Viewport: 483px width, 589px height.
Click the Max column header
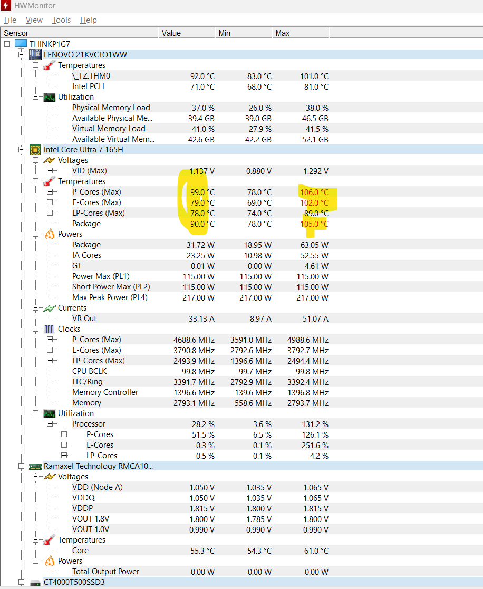[301, 33]
